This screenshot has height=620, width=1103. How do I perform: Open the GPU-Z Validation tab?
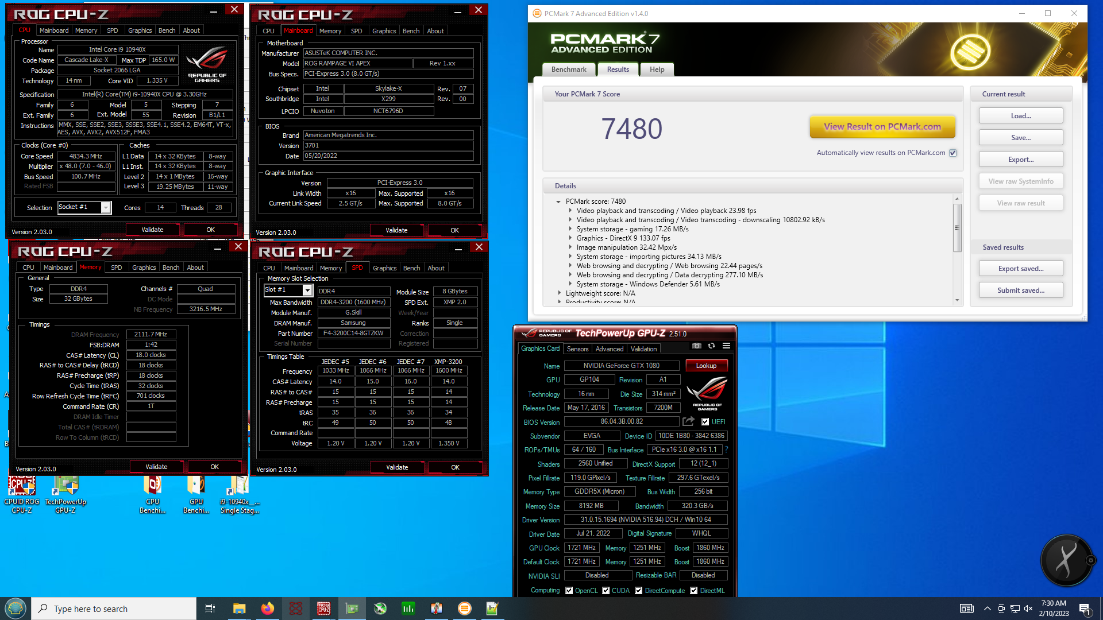point(643,349)
